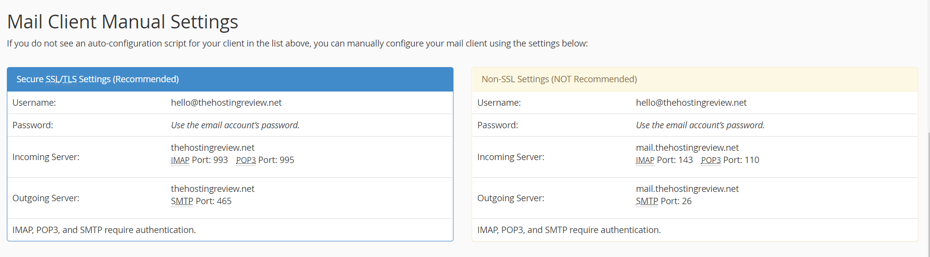Click the POP3 abbreviation beside Port: 995

(246, 161)
